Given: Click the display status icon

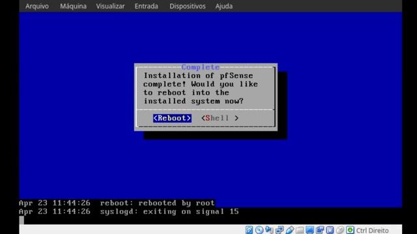Looking at the screenshot, I should pos(310,230).
